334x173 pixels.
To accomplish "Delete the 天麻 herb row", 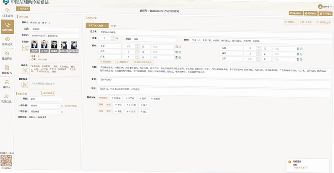I will tap(298, 49).
